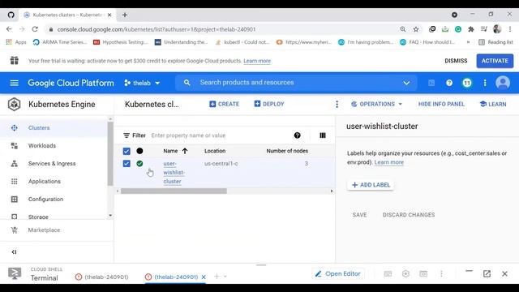Viewport: 519px width, 292px height.
Task: Click ADD LABEL in the info panel
Action: (x=371, y=185)
